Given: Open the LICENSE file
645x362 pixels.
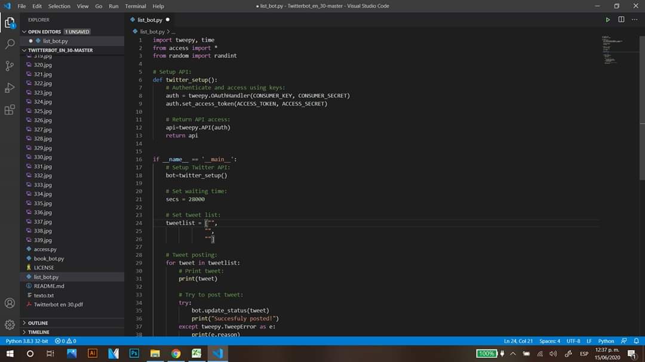Looking at the screenshot, I should click(44, 268).
